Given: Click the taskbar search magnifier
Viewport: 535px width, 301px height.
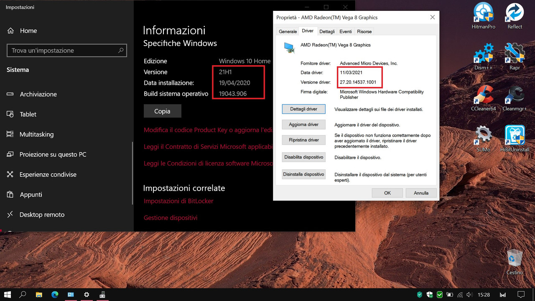Looking at the screenshot, I should click(23, 294).
